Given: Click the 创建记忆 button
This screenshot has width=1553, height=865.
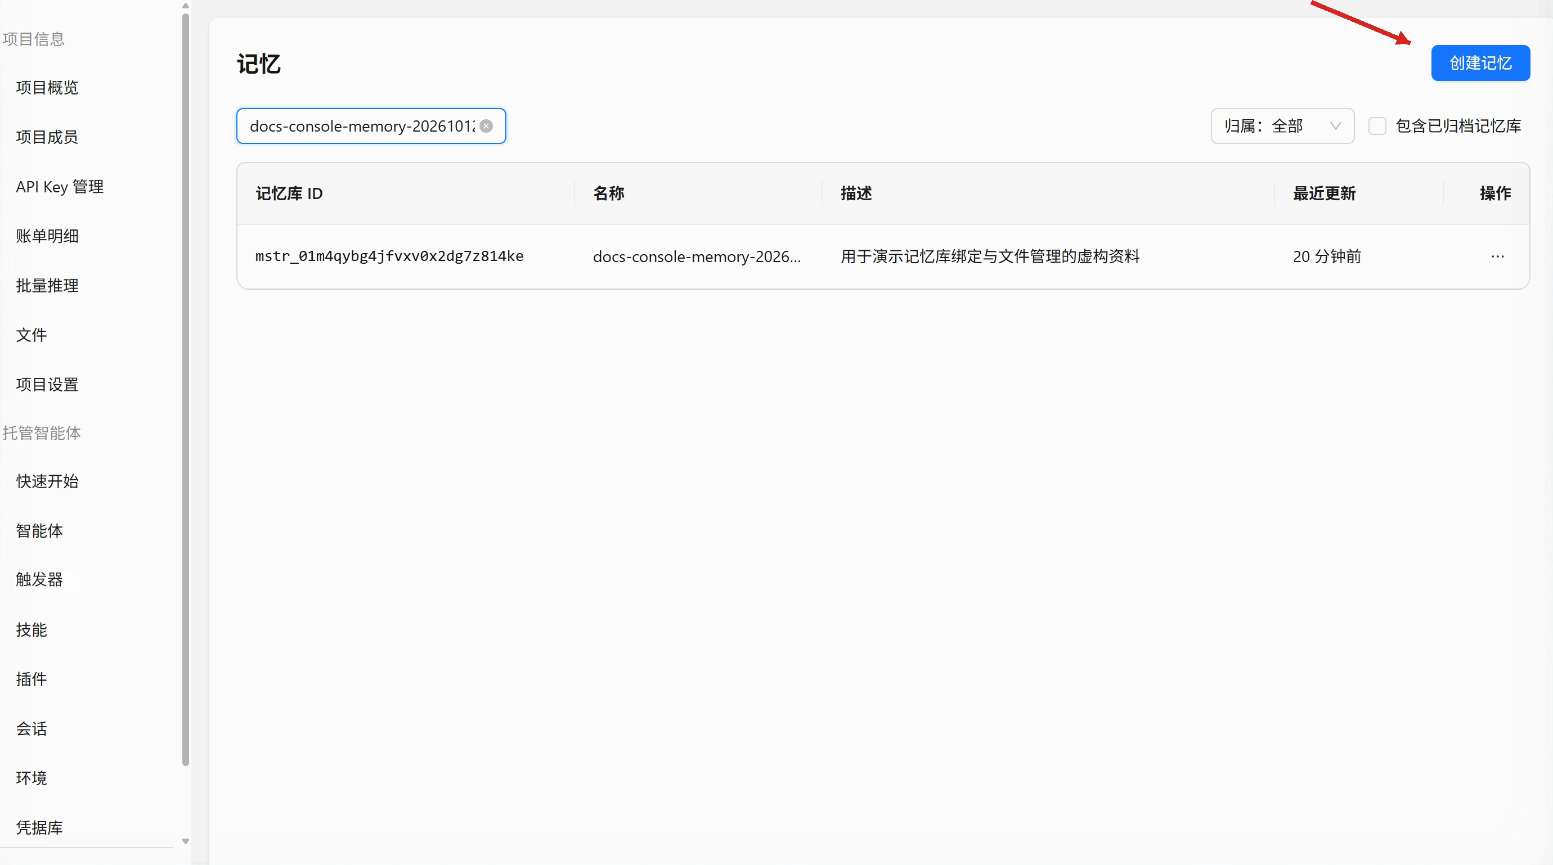Looking at the screenshot, I should click(x=1480, y=62).
